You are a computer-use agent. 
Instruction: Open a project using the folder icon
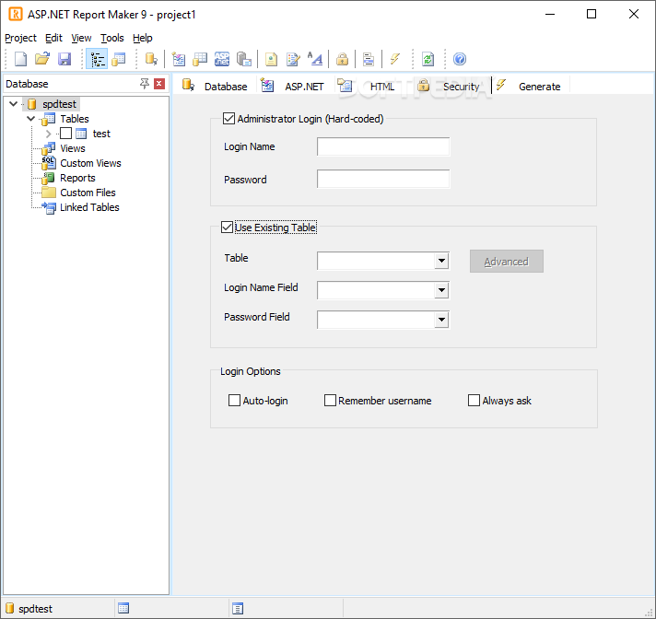coord(42,59)
